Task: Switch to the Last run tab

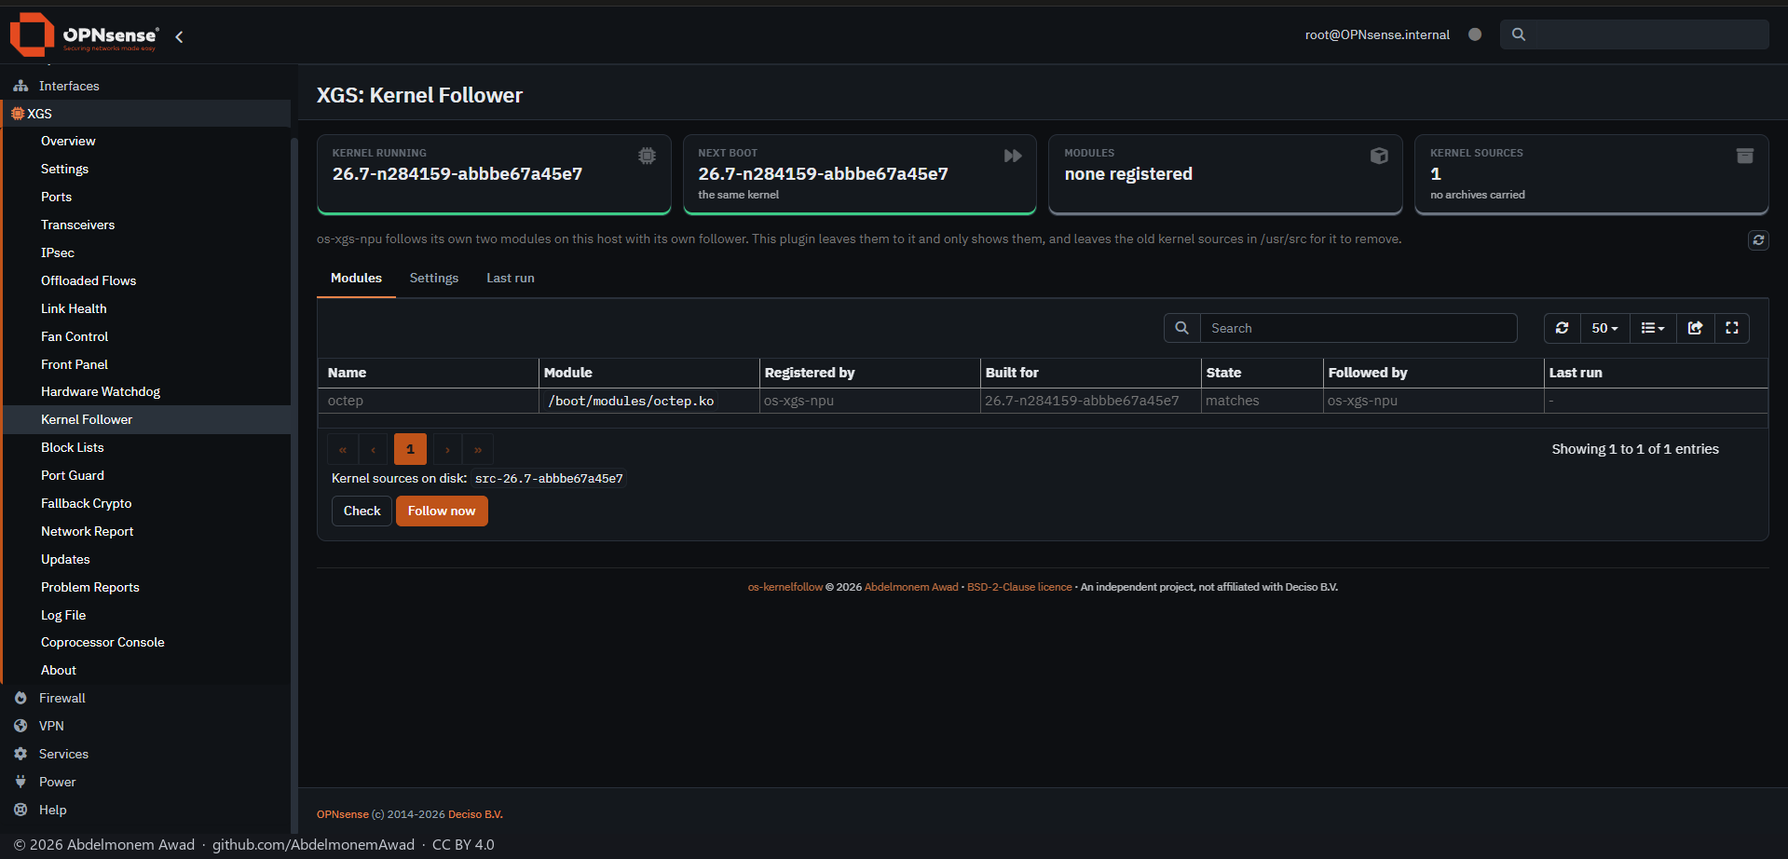Action: [x=511, y=279]
